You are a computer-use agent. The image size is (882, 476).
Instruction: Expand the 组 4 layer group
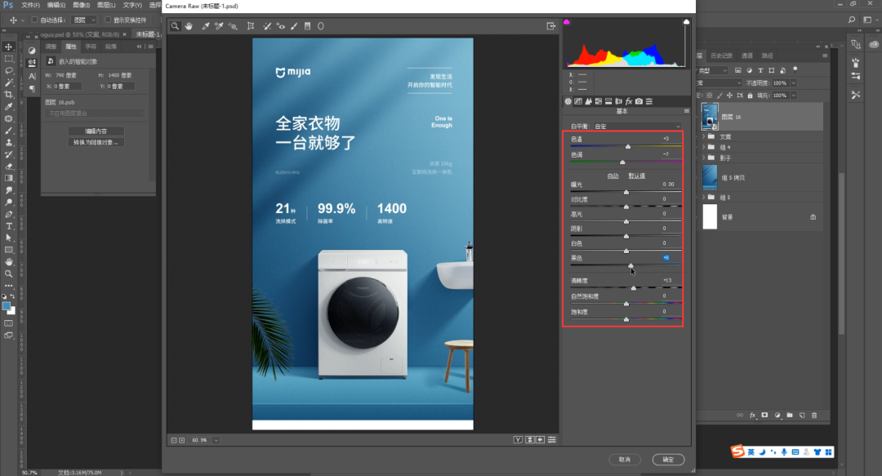(x=703, y=148)
